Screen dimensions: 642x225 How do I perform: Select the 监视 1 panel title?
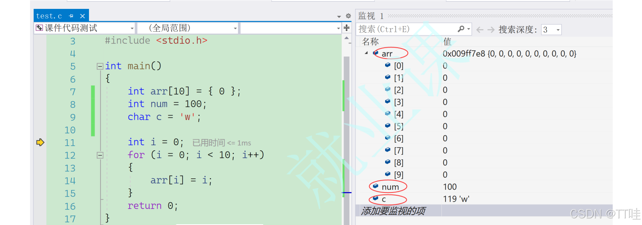pos(371,16)
